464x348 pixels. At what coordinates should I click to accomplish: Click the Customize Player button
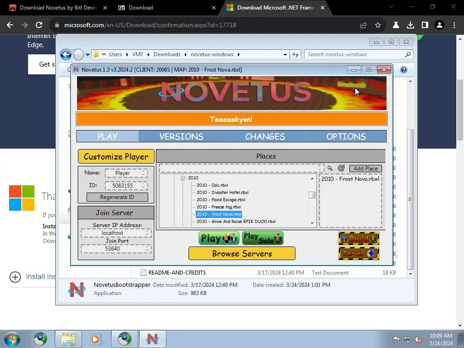(x=116, y=156)
